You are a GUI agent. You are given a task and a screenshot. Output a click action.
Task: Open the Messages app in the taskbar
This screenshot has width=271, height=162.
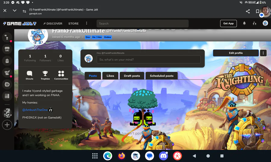149,156
